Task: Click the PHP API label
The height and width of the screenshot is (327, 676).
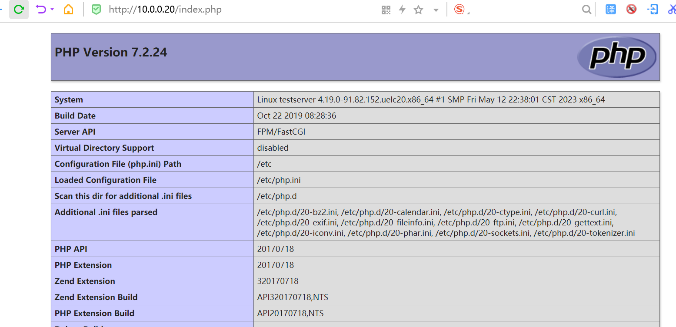Action: click(x=71, y=249)
